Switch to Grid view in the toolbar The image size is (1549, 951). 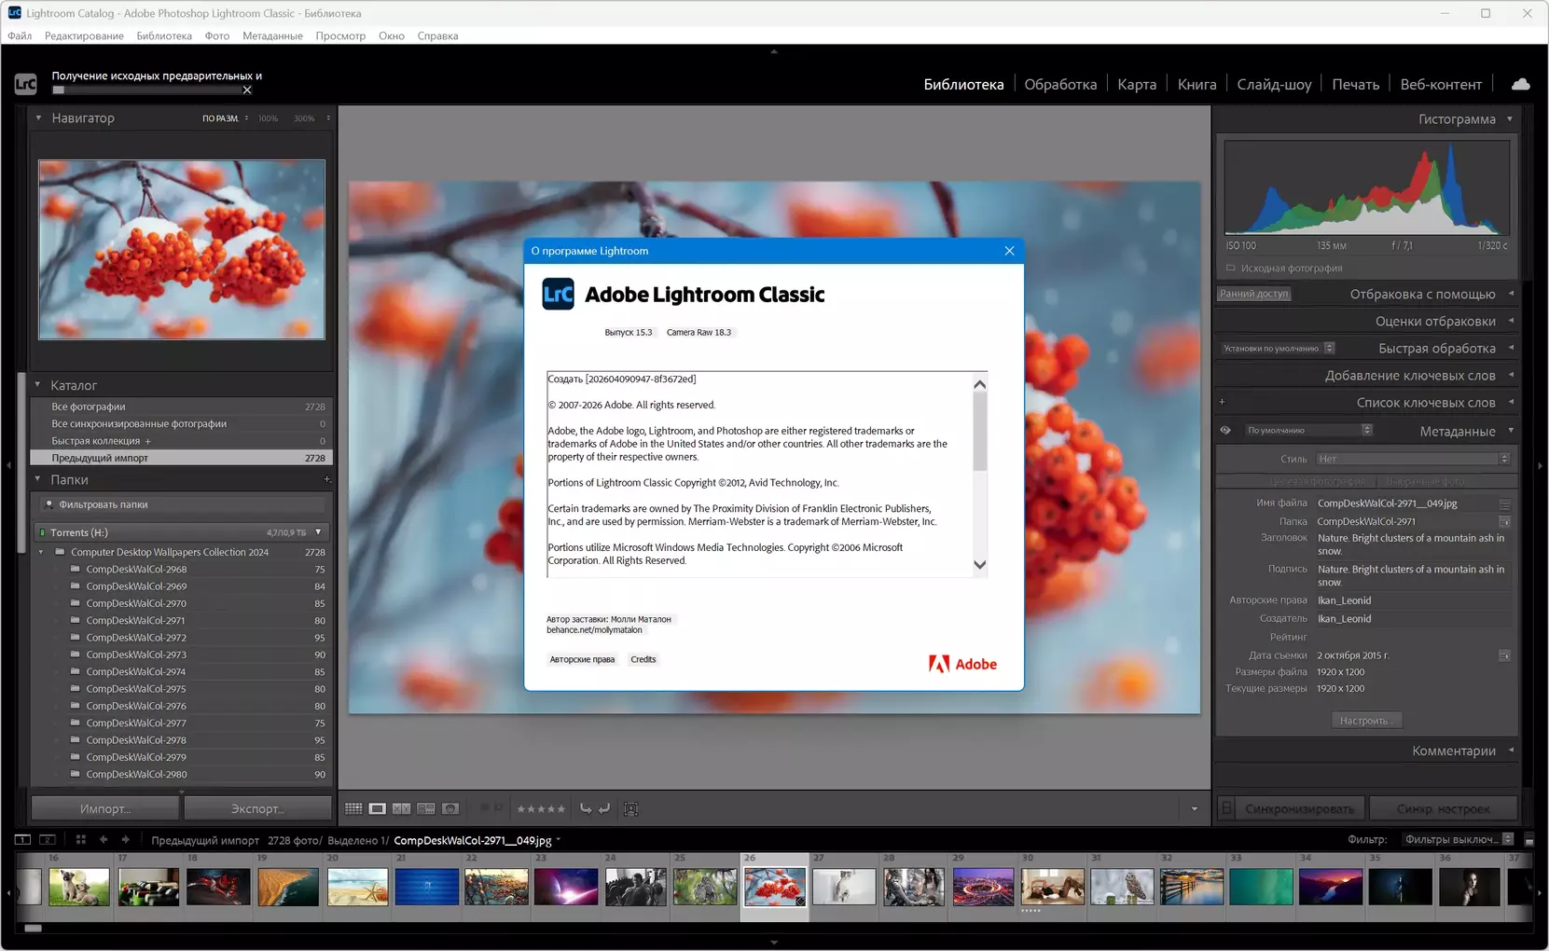pos(353,808)
